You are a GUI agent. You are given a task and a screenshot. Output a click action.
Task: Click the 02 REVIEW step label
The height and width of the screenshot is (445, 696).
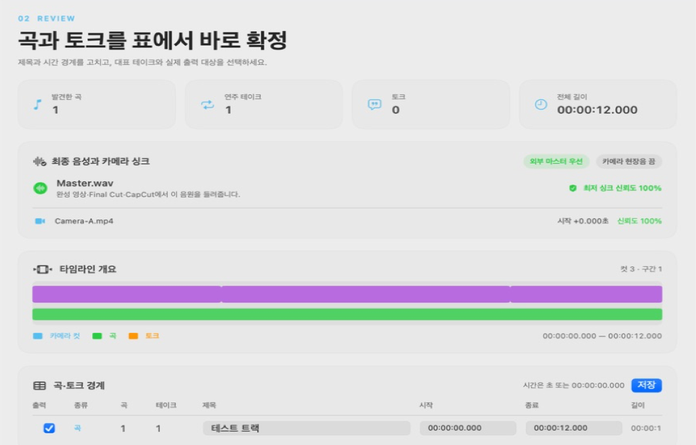[x=47, y=19]
